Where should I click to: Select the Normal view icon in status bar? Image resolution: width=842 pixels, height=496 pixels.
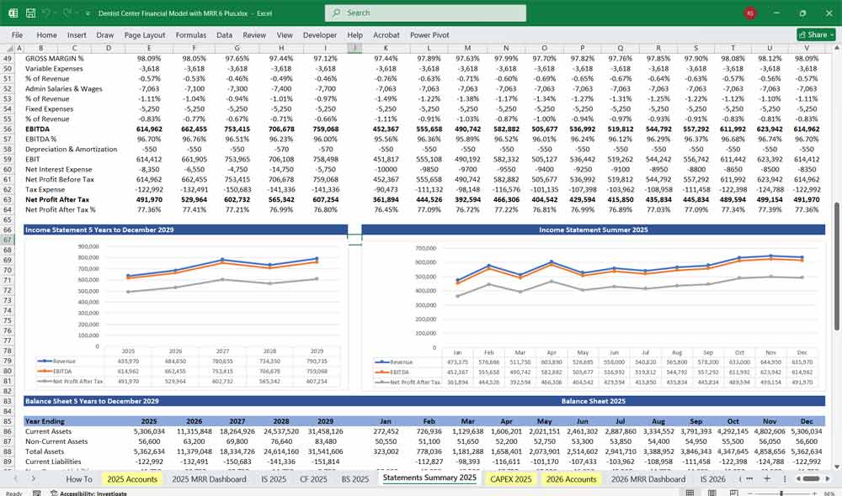tap(690, 492)
